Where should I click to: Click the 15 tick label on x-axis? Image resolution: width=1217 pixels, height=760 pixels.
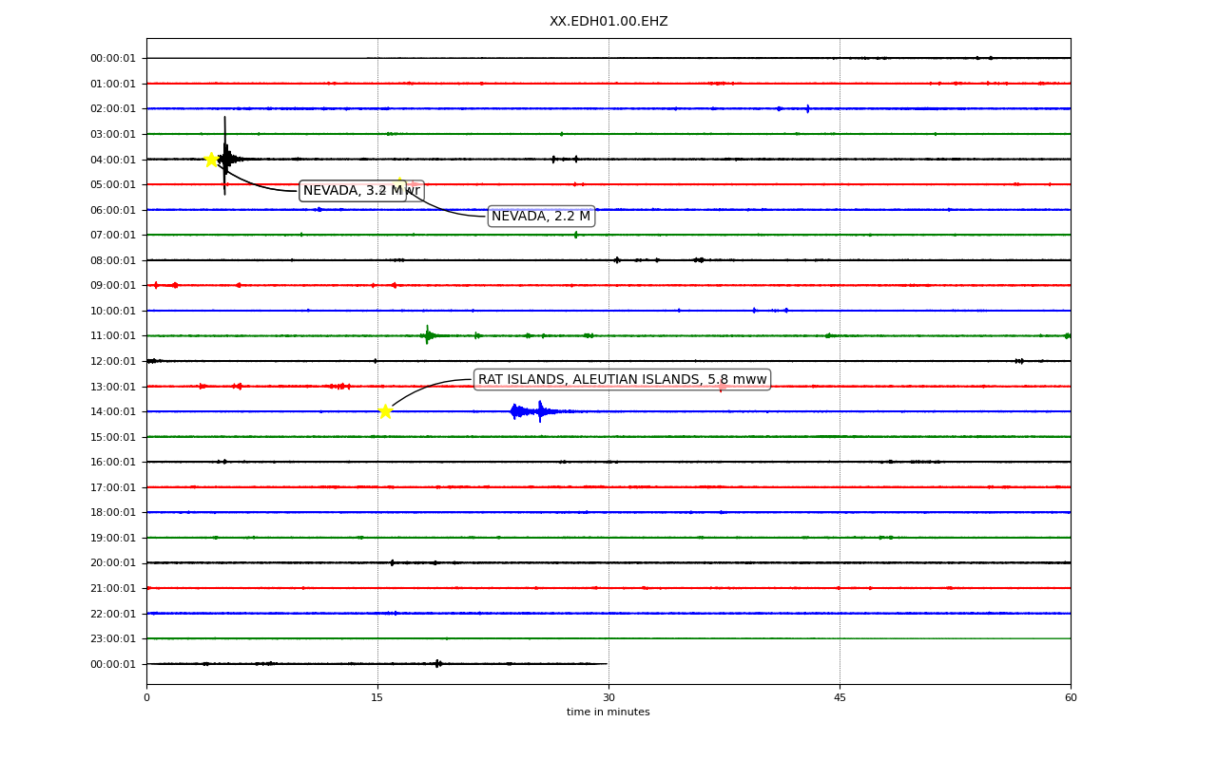pos(377,698)
